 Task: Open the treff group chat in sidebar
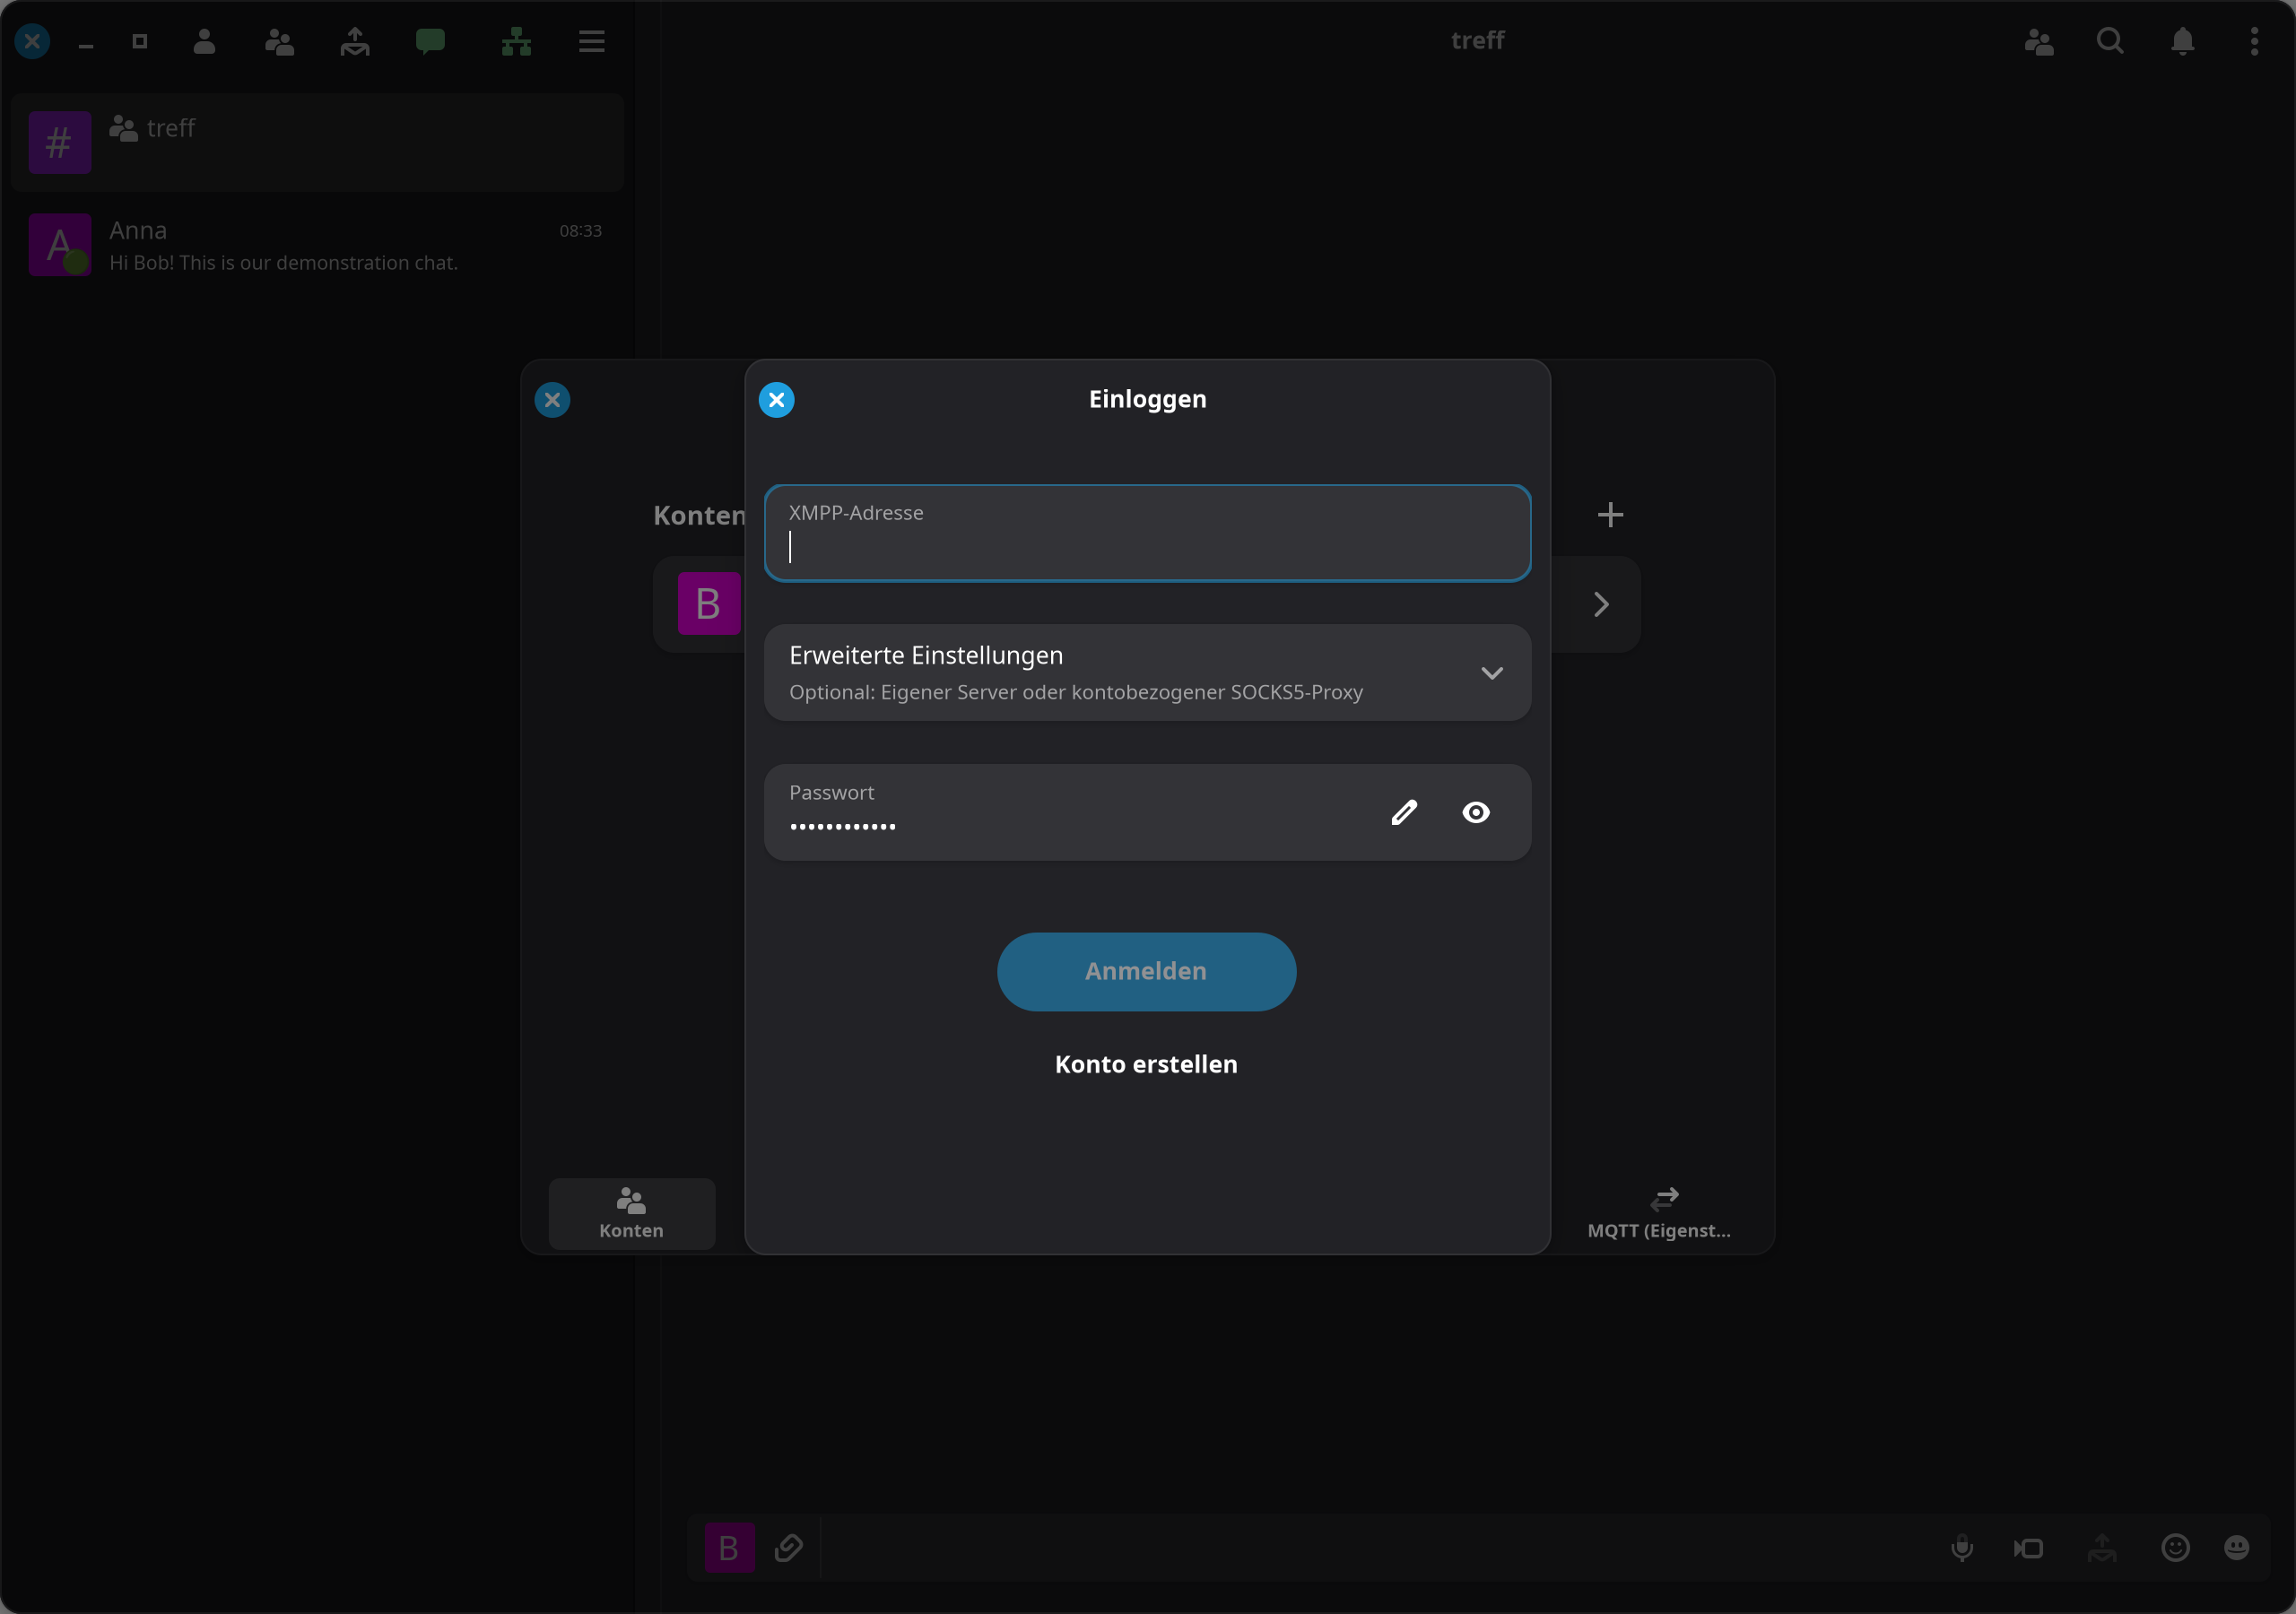pyautogui.click(x=318, y=142)
